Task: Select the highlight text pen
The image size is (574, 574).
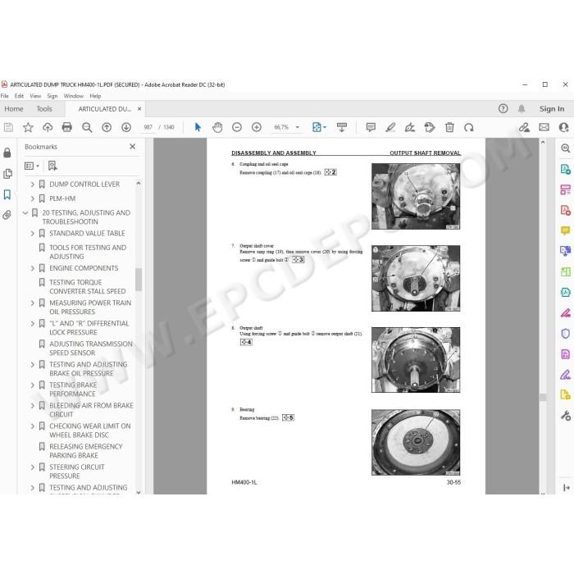Action: 390,127
